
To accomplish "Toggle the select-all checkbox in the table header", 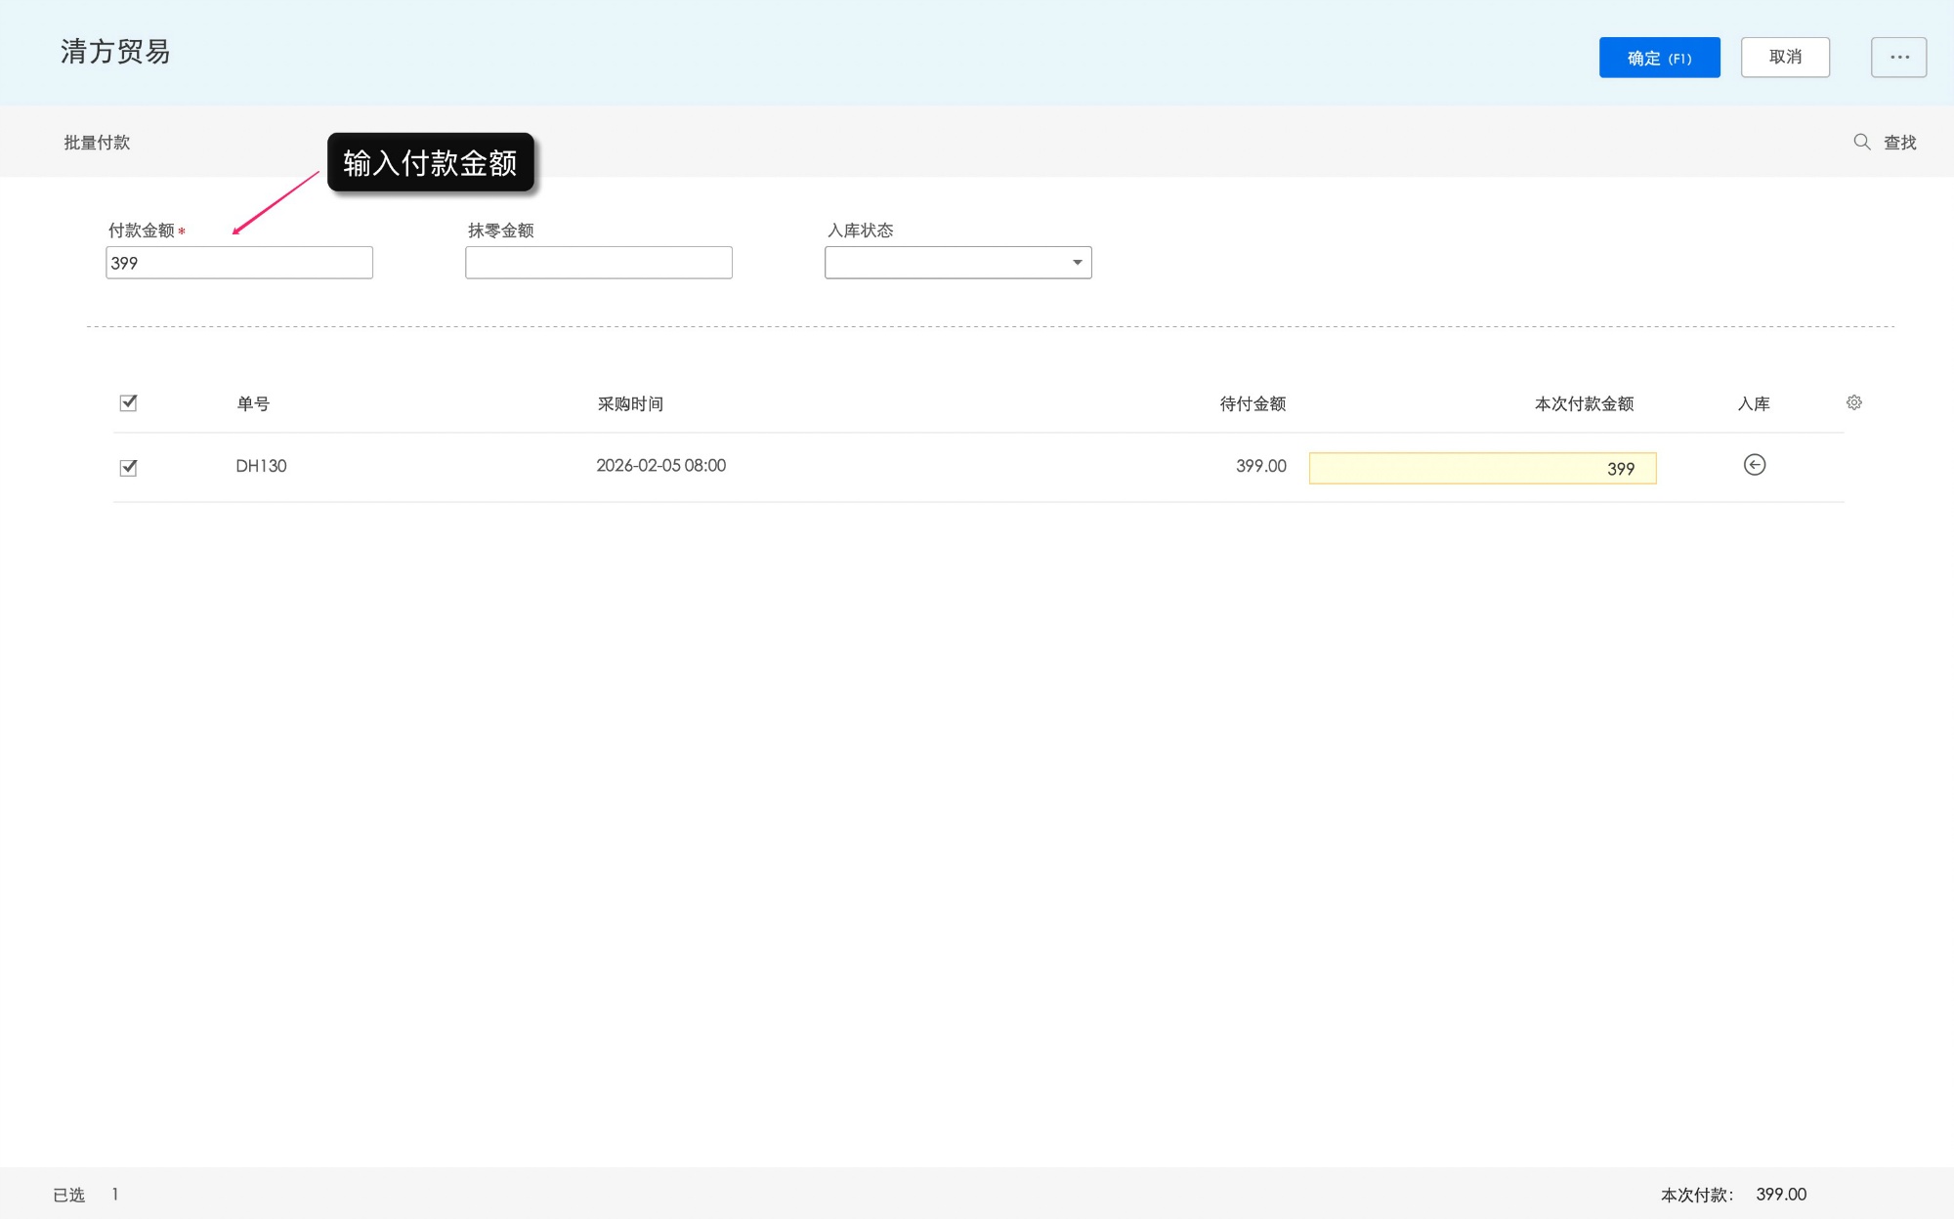I will [x=128, y=402].
